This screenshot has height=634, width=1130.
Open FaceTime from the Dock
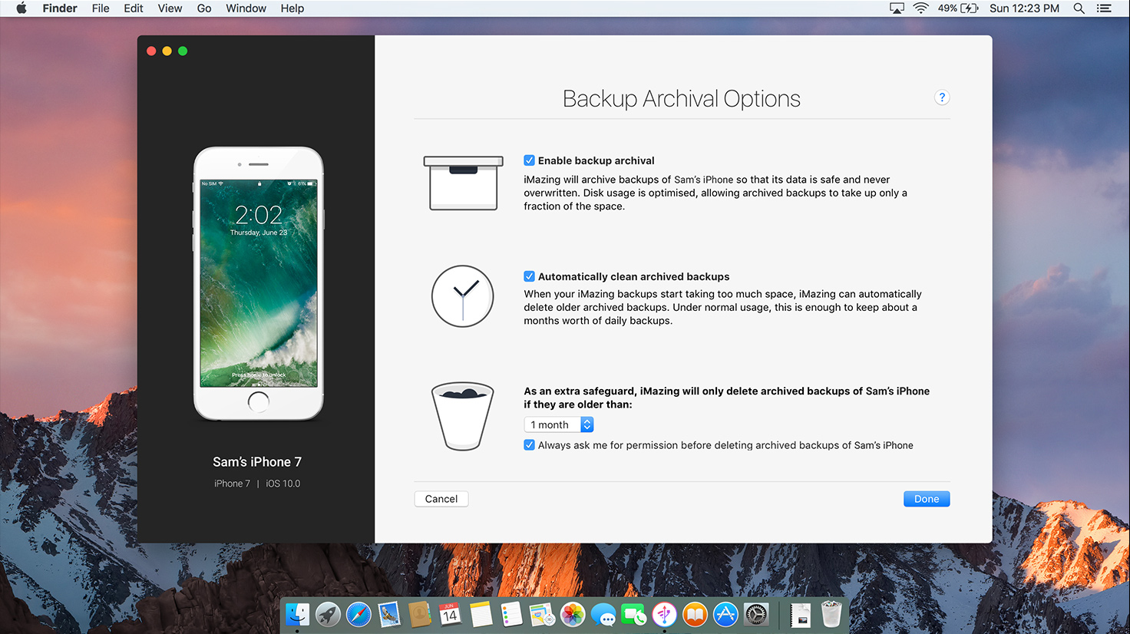tap(633, 614)
